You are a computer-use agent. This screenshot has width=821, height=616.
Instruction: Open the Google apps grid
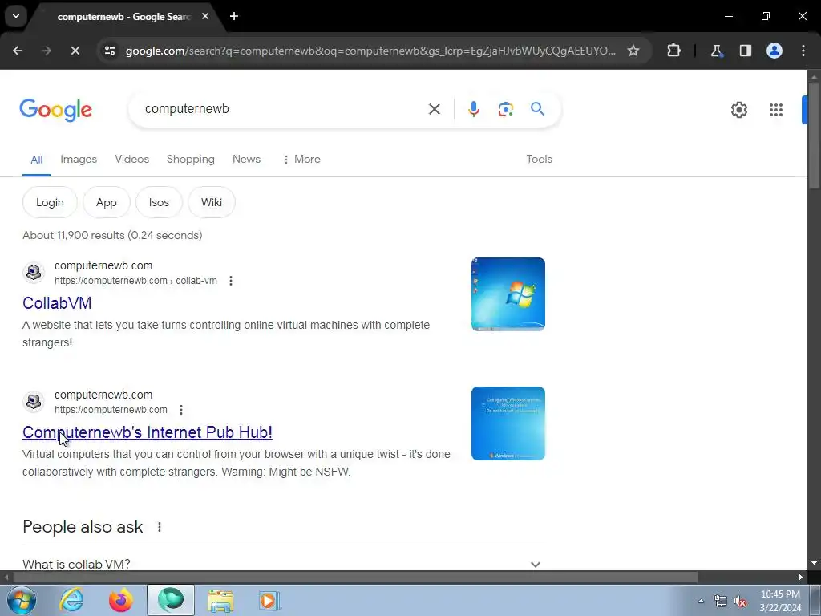(776, 110)
